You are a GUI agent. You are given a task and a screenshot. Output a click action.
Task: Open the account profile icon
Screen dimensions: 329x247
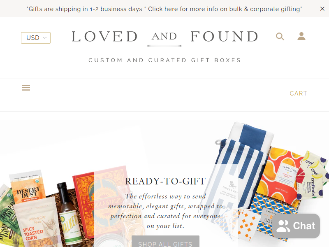click(301, 36)
